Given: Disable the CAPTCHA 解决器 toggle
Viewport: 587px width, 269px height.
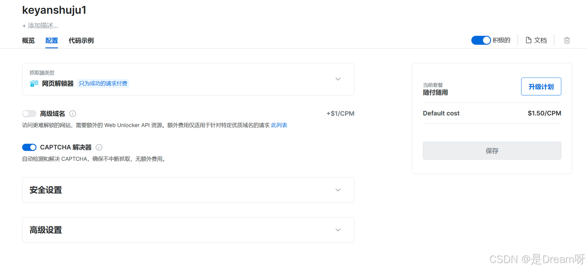Looking at the screenshot, I should coord(29,148).
